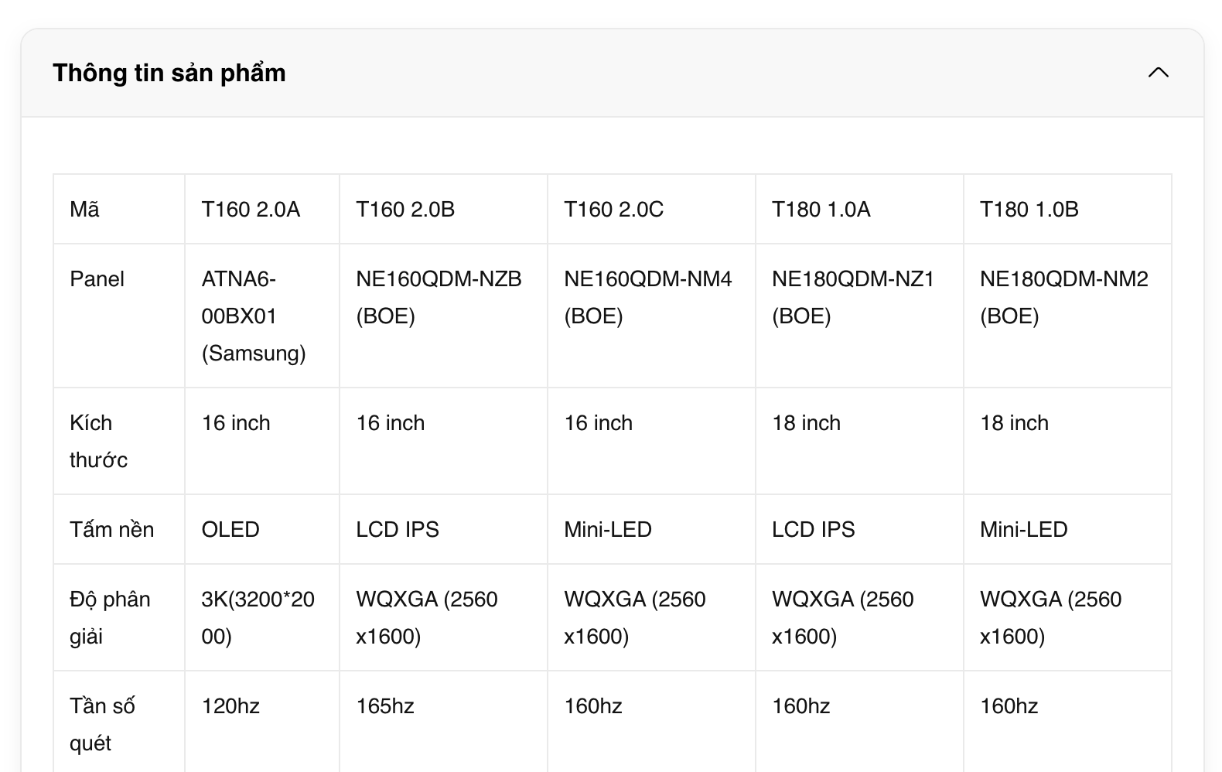Collapse the Thông tin sản phẩm section chevron
This screenshot has width=1222, height=772.
[x=1158, y=73]
